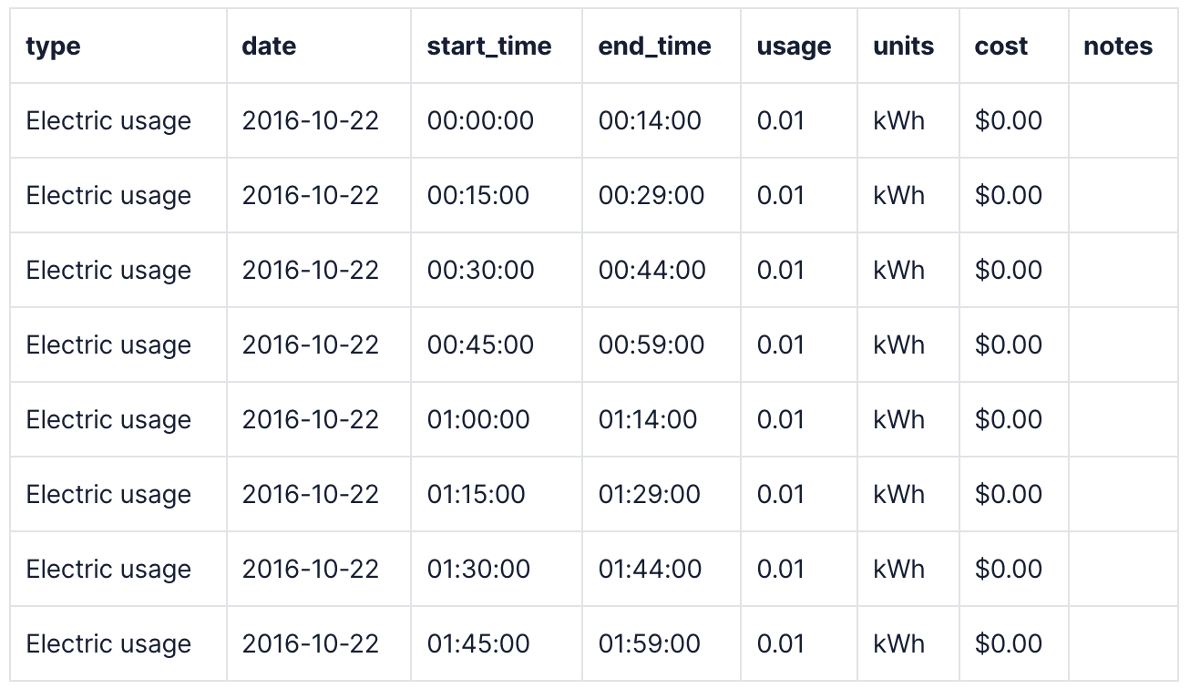Click the 00:15:00 start time cell
The image size is (1190, 689).
(x=478, y=196)
